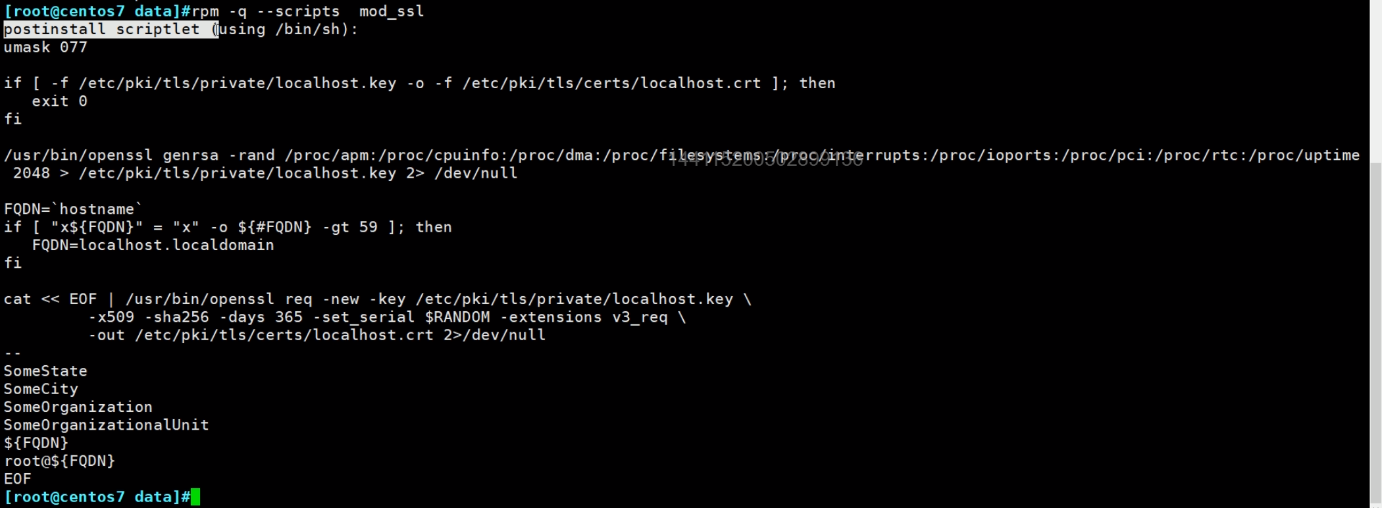
Task: Click the closing 'EOF' line
Action: click(x=18, y=479)
